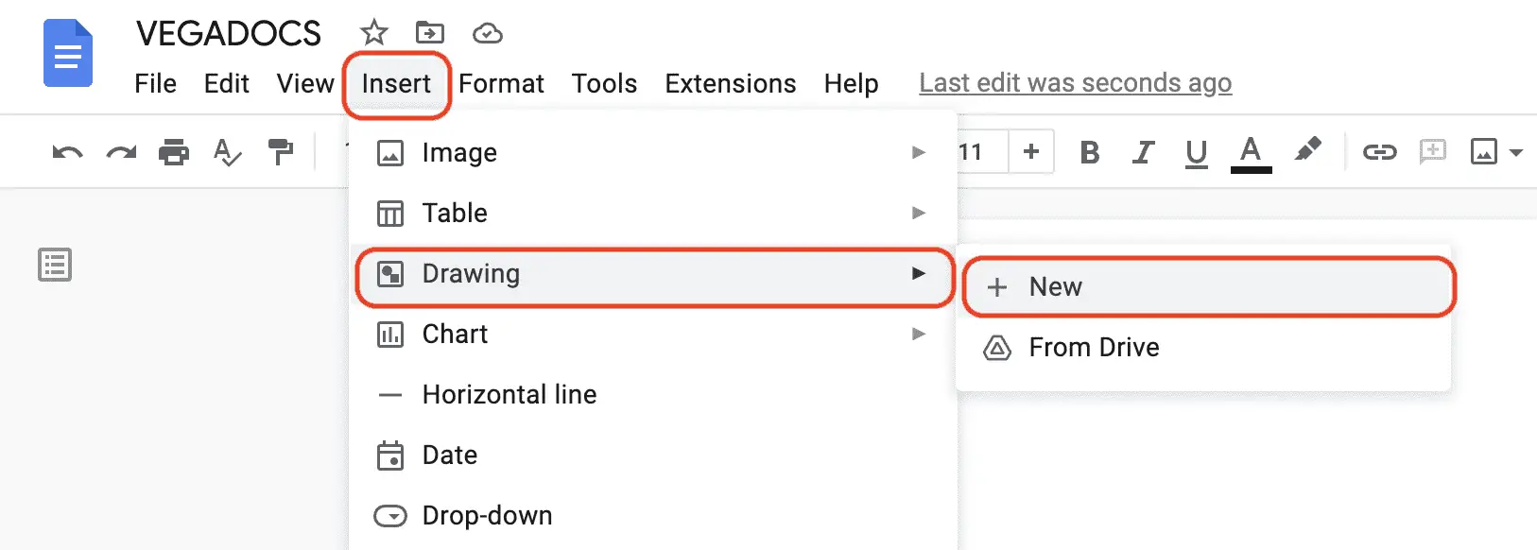Open the Format menu
Viewport: 1537px width, 550px height.
tap(502, 83)
